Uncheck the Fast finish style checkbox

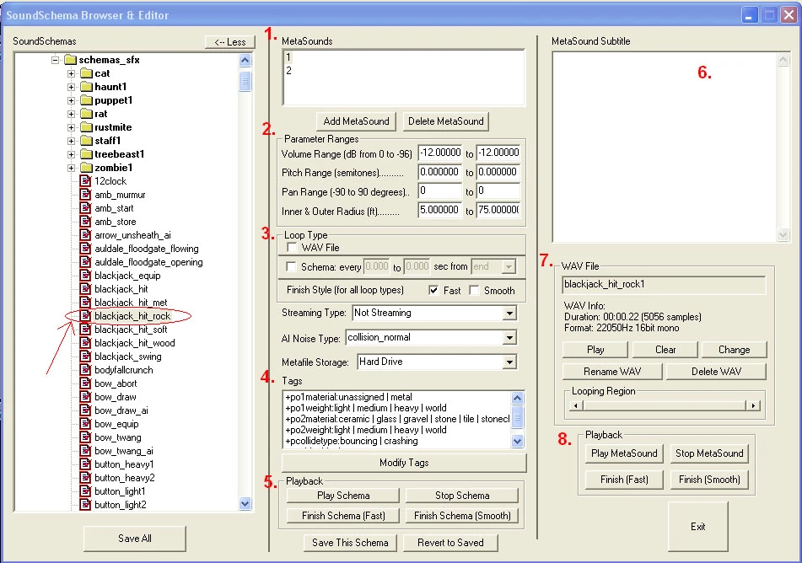tap(433, 290)
